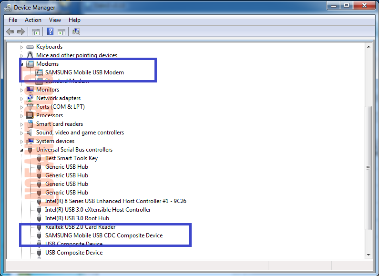Click 'Mice and other pointing devices' label

[x=77, y=55]
